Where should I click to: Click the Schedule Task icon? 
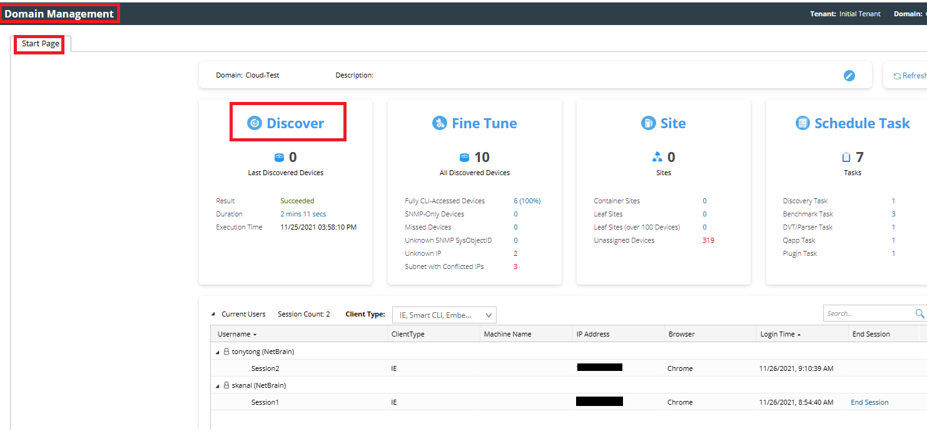tap(802, 123)
